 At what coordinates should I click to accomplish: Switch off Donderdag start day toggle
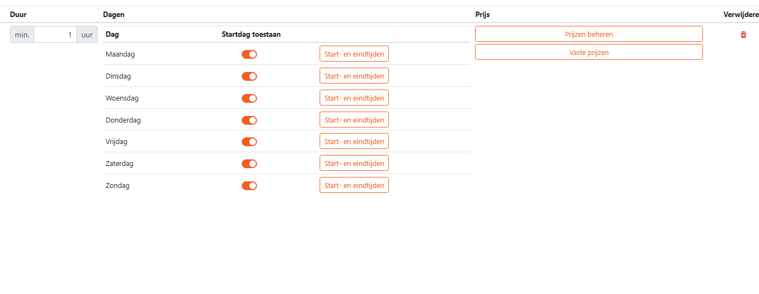(249, 120)
